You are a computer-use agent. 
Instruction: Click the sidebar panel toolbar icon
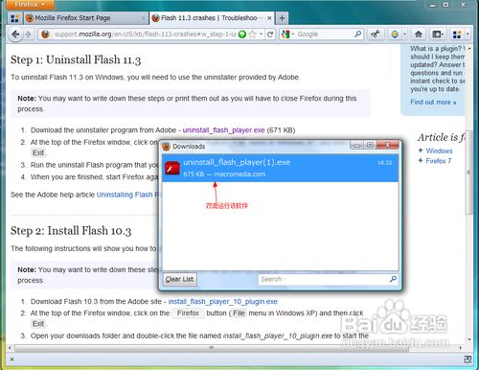(x=438, y=35)
